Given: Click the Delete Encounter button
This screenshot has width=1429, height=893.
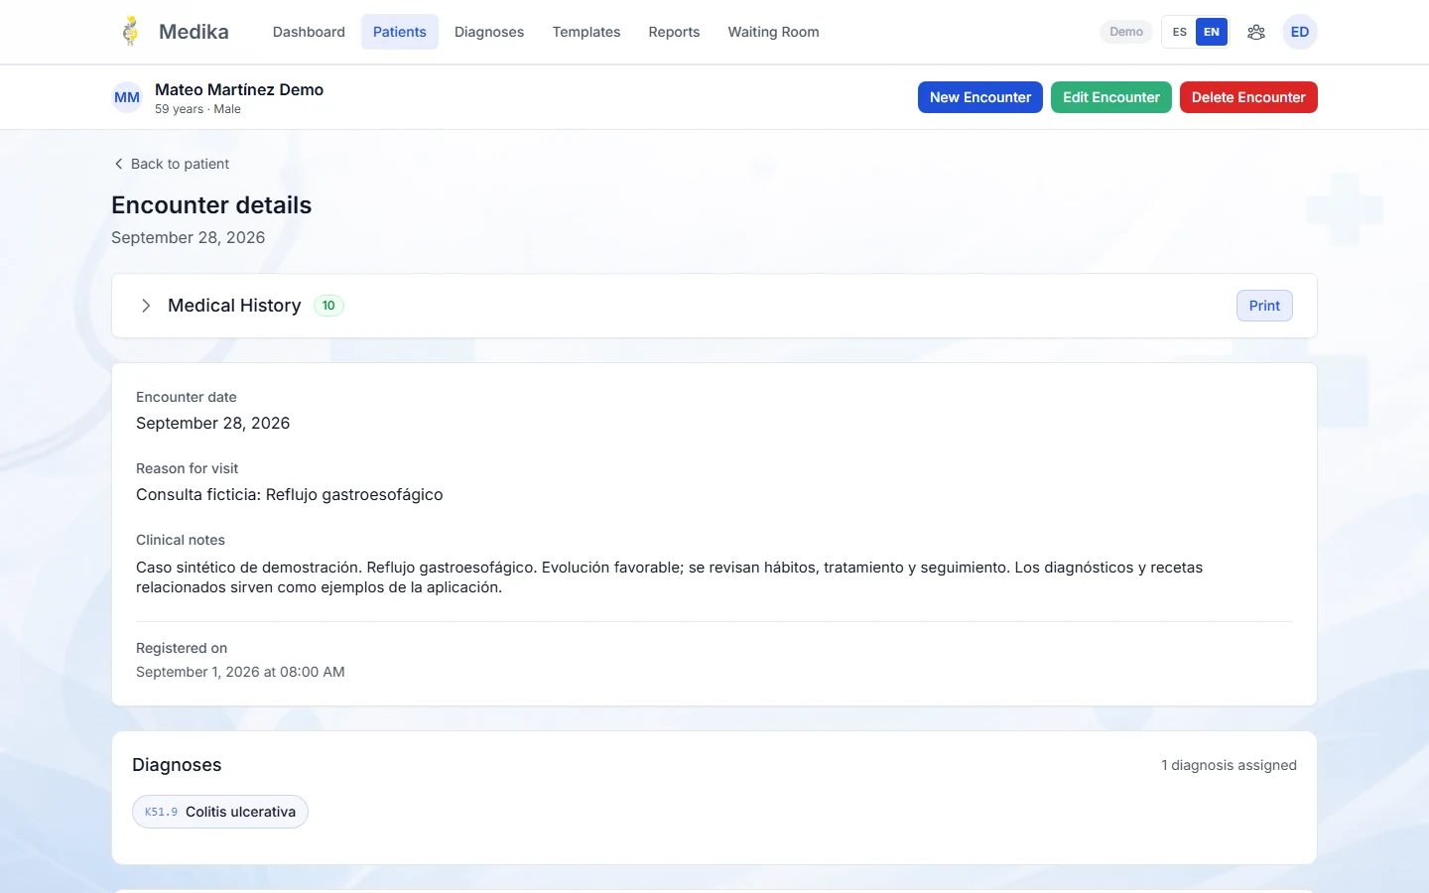Looking at the screenshot, I should (1248, 97).
